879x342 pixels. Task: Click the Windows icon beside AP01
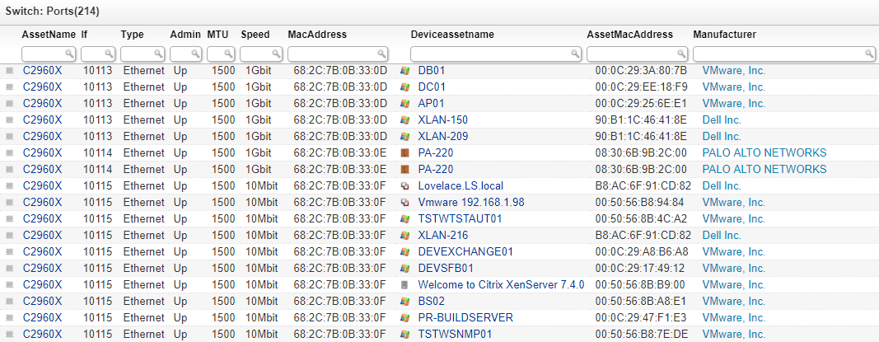(404, 104)
